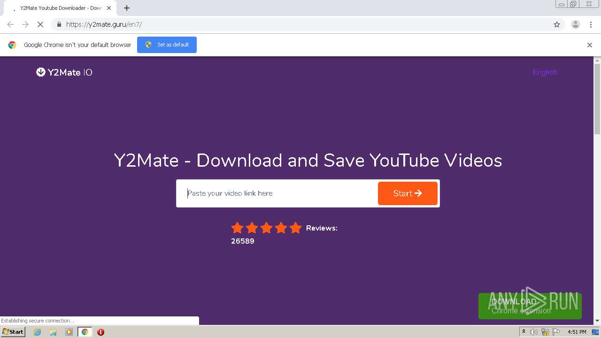Open the English language selector
Viewport: 601px width, 338px height.
[x=545, y=72]
